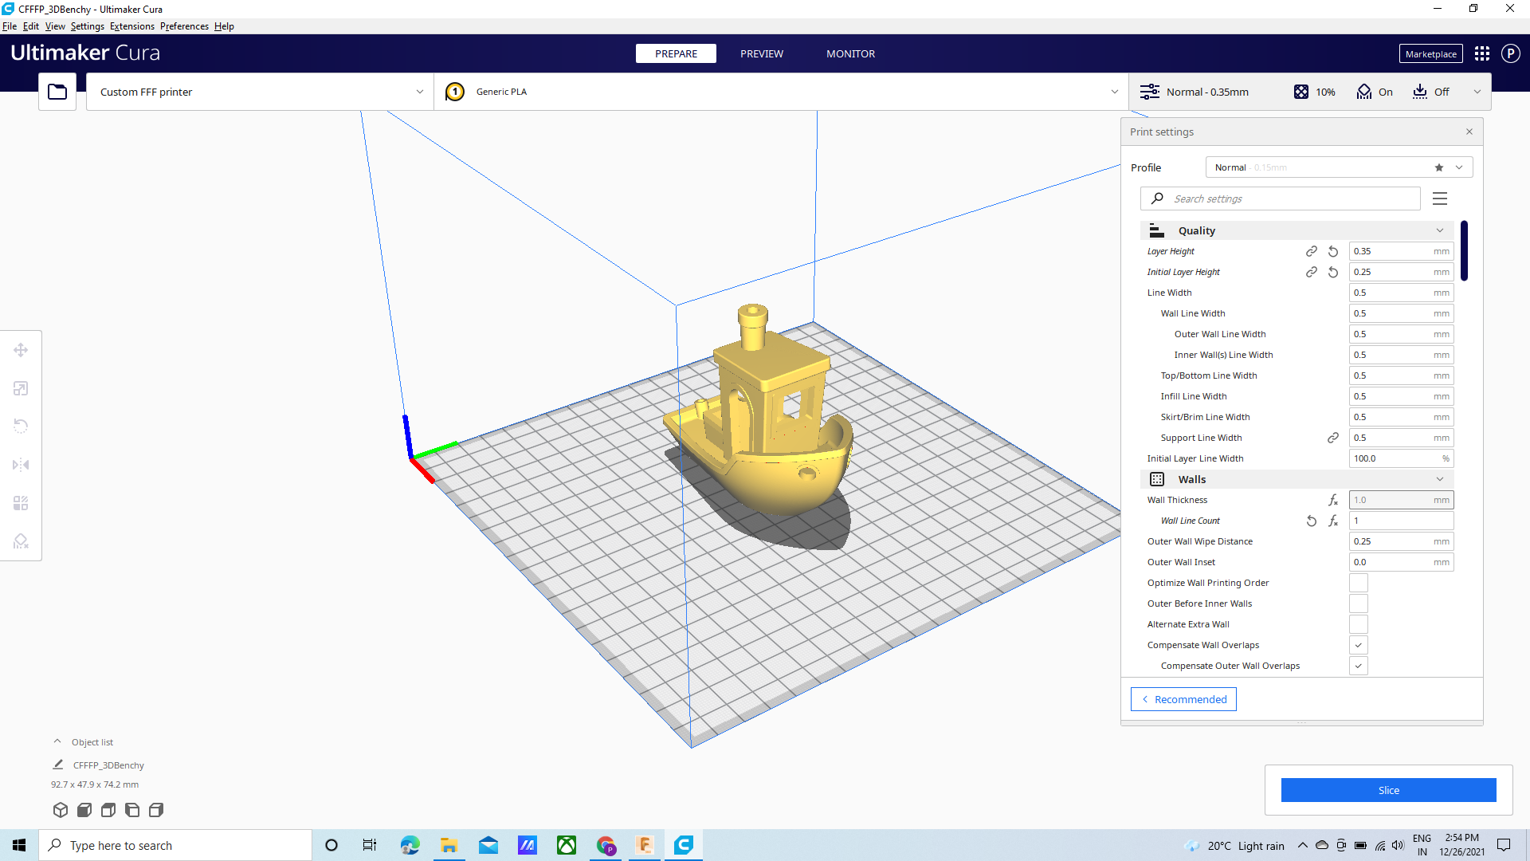Select CFFFP_3DBenchy in the object list
1530x861 pixels.
[x=108, y=765]
